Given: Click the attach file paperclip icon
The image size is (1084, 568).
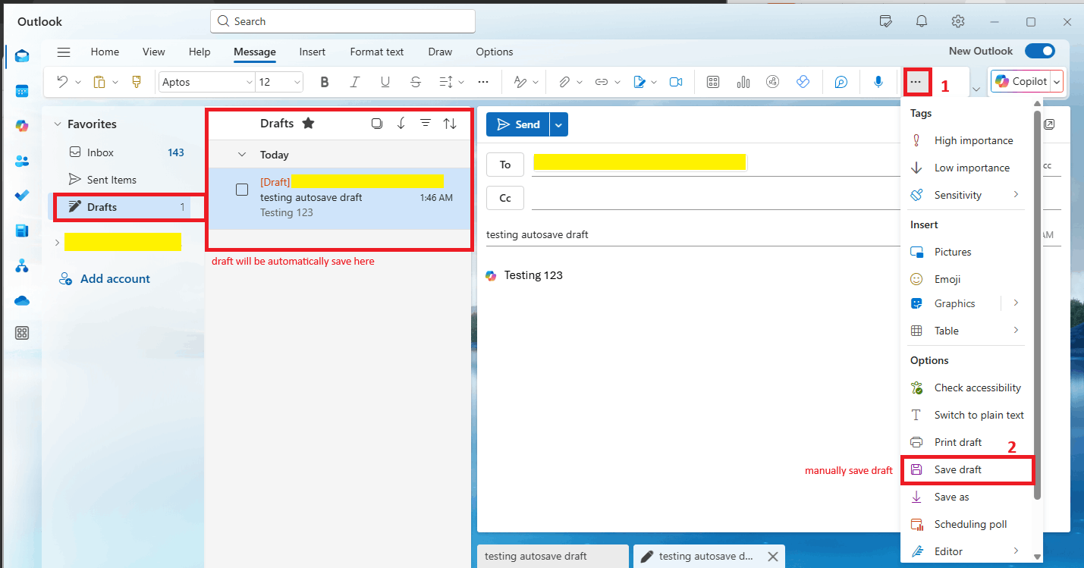Looking at the screenshot, I should (x=564, y=82).
